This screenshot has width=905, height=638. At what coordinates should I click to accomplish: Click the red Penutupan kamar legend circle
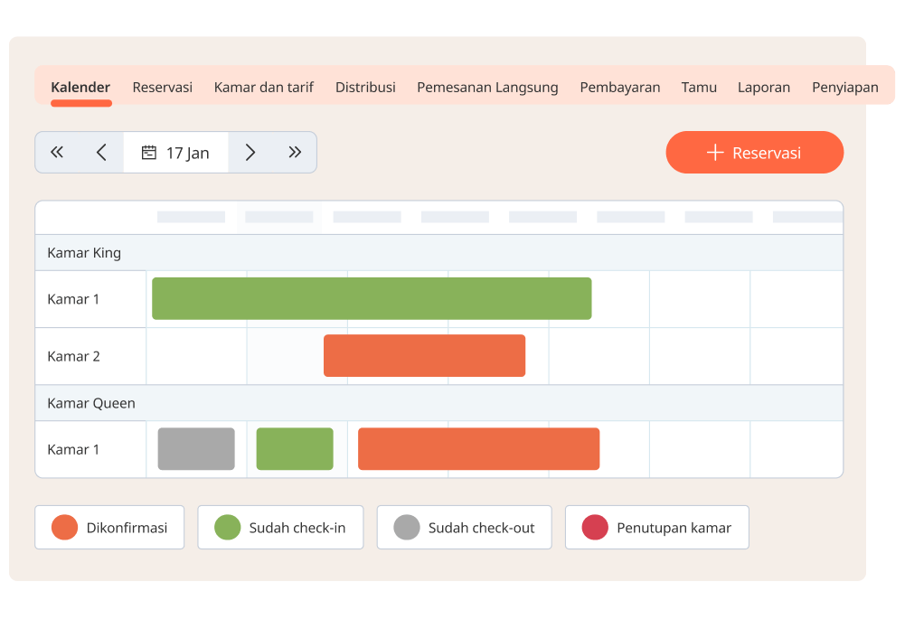595,528
